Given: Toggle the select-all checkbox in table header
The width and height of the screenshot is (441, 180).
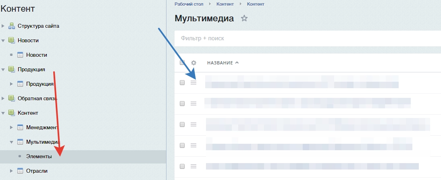Looking at the screenshot, I should click(x=182, y=62).
